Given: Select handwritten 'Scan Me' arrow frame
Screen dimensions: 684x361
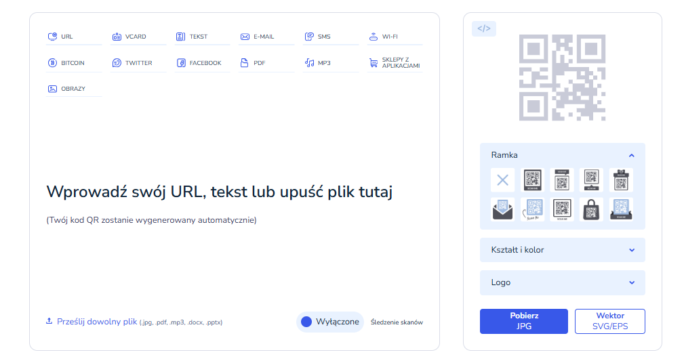Looking at the screenshot, I should coord(532,209).
